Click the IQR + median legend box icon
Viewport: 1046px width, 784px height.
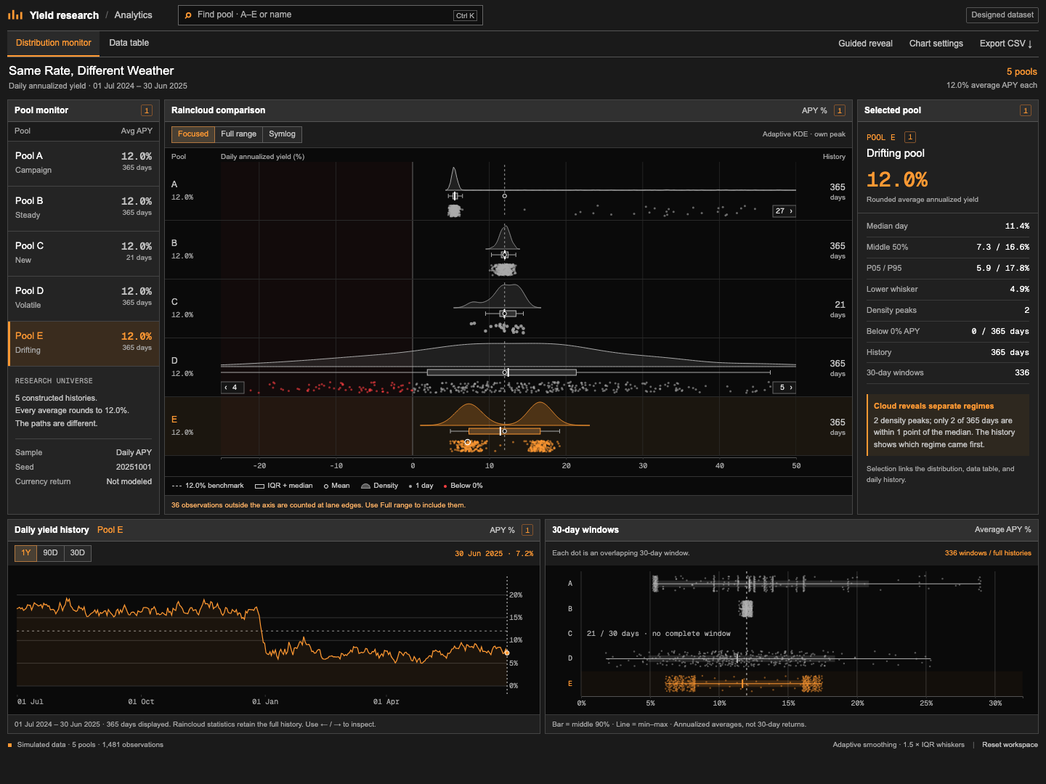[x=259, y=486]
